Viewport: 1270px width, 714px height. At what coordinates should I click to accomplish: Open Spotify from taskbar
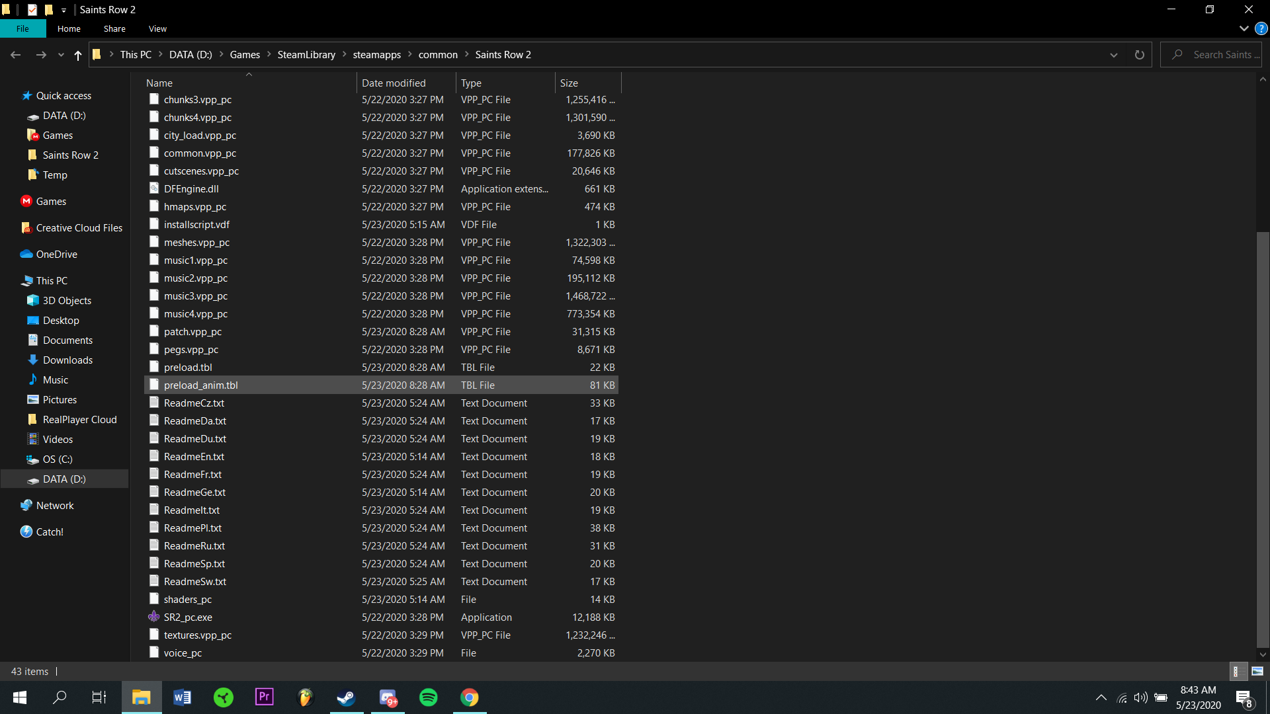[429, 697]
